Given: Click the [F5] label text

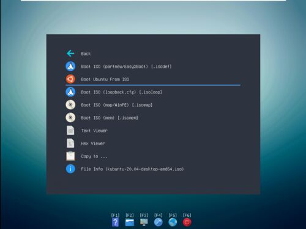Looking at the screenshot, I should pos(173,215).
